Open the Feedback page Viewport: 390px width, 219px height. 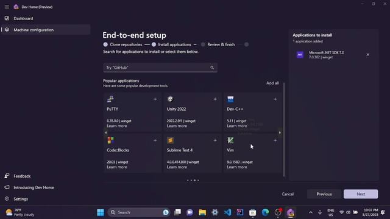click(22, 176)
